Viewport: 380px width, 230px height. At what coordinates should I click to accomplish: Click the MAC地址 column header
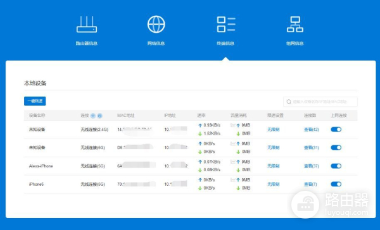[x=125, y=116]
